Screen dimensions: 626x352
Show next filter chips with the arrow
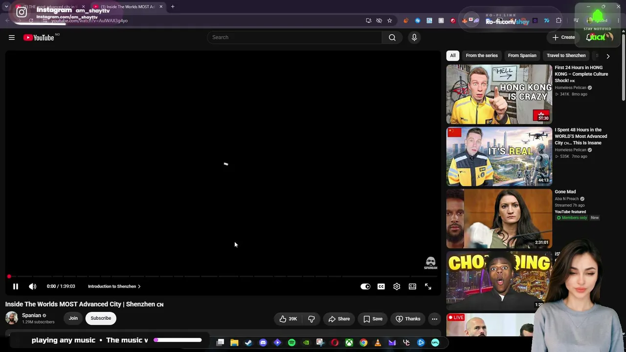click(x=608, y=56)
